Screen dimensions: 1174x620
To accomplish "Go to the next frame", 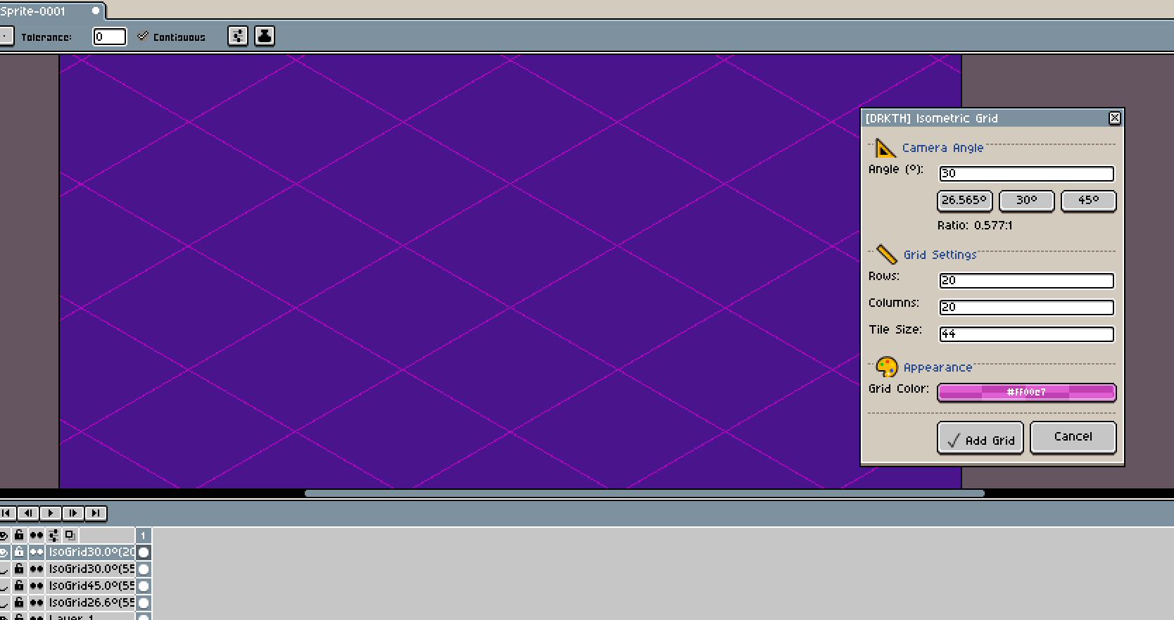I will tap(73, 513).
